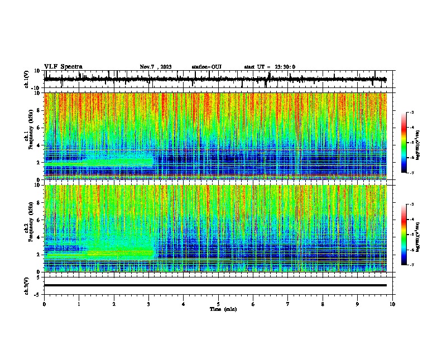Click the green 2 kHz emission band in ch.2
442x341 pixels.
[99, 254]
